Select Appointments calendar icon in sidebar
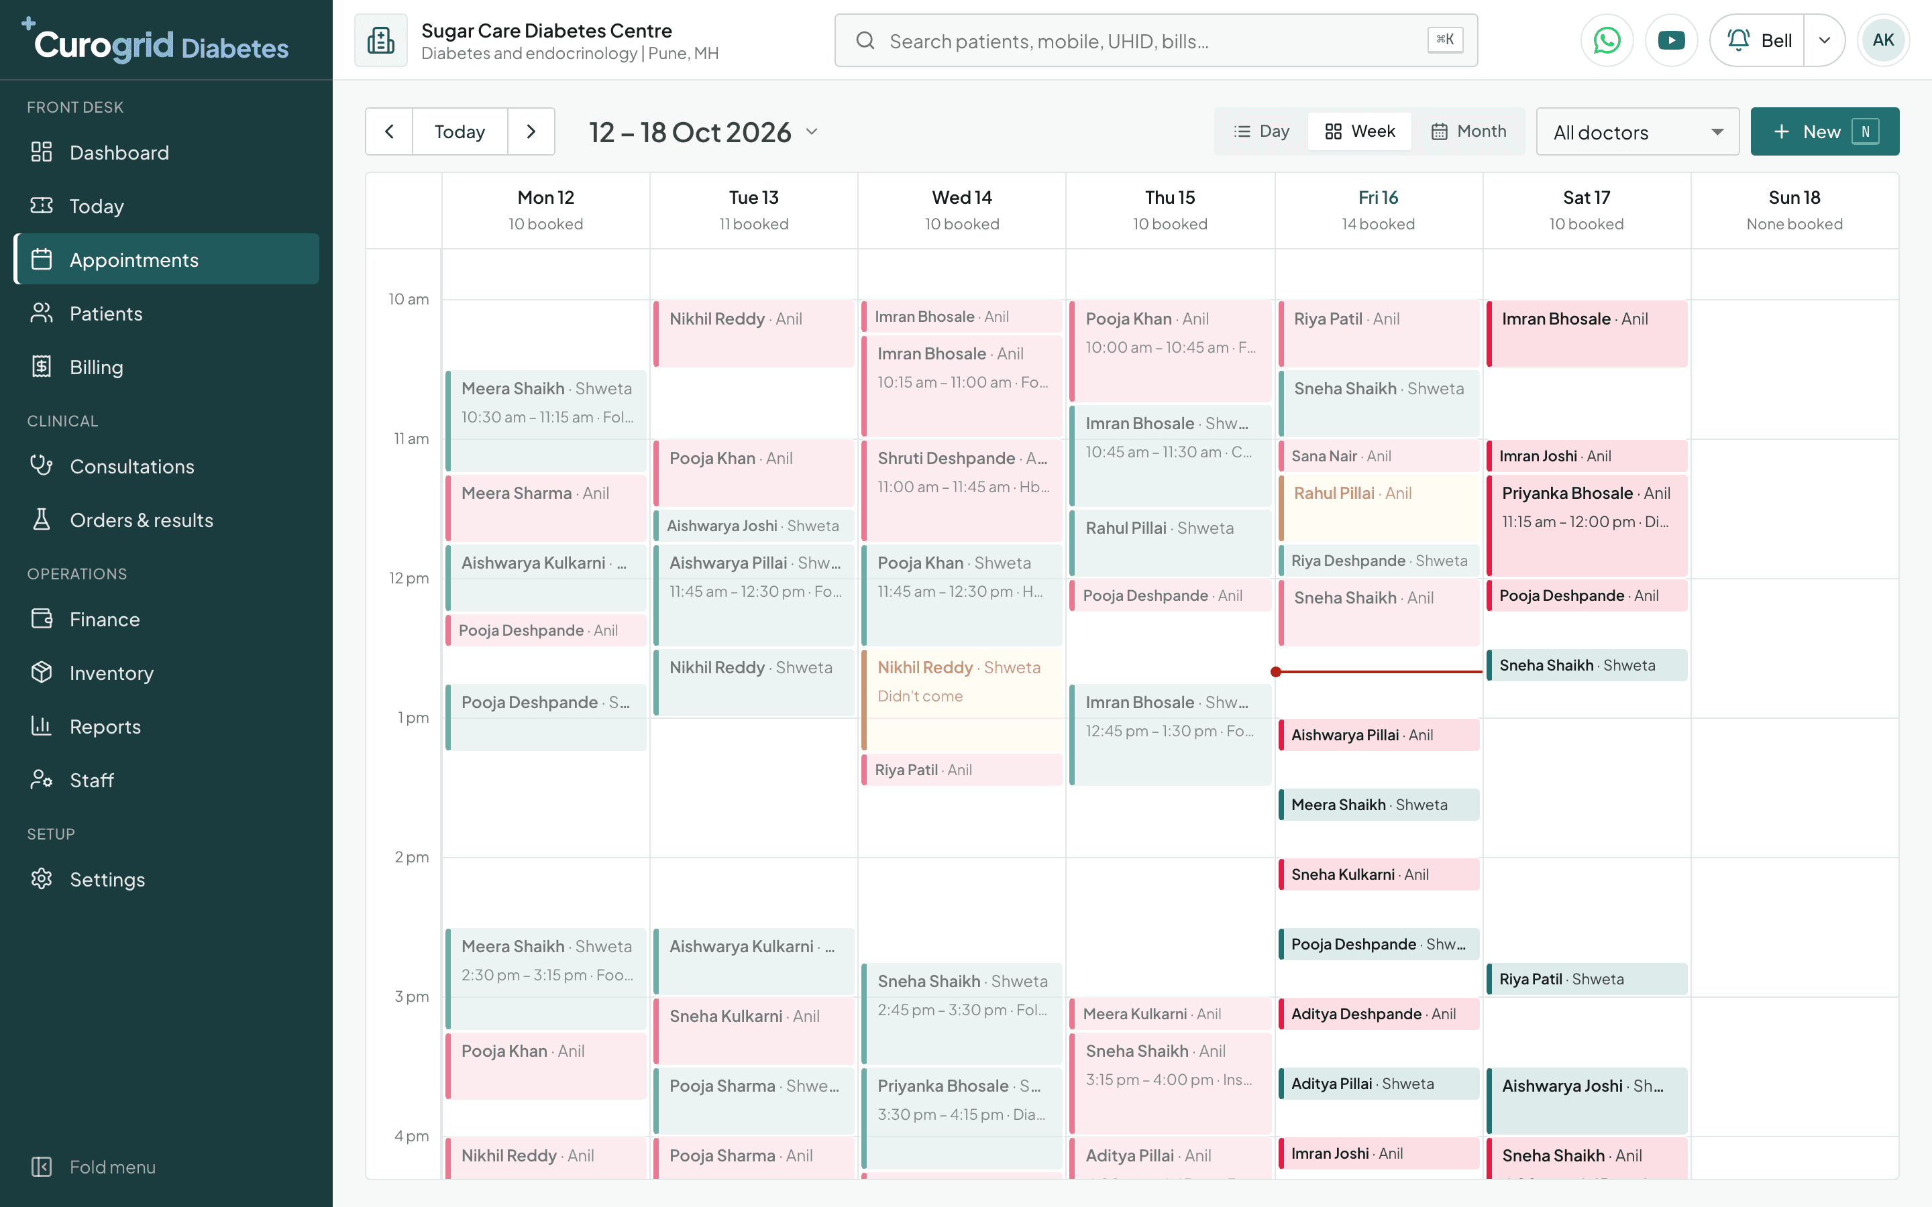This screenshot has height=1207, width=1932. 42,259
